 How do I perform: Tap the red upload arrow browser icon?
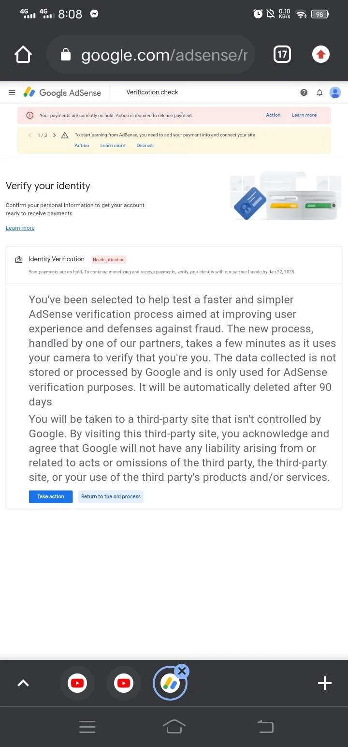(321, 55)
